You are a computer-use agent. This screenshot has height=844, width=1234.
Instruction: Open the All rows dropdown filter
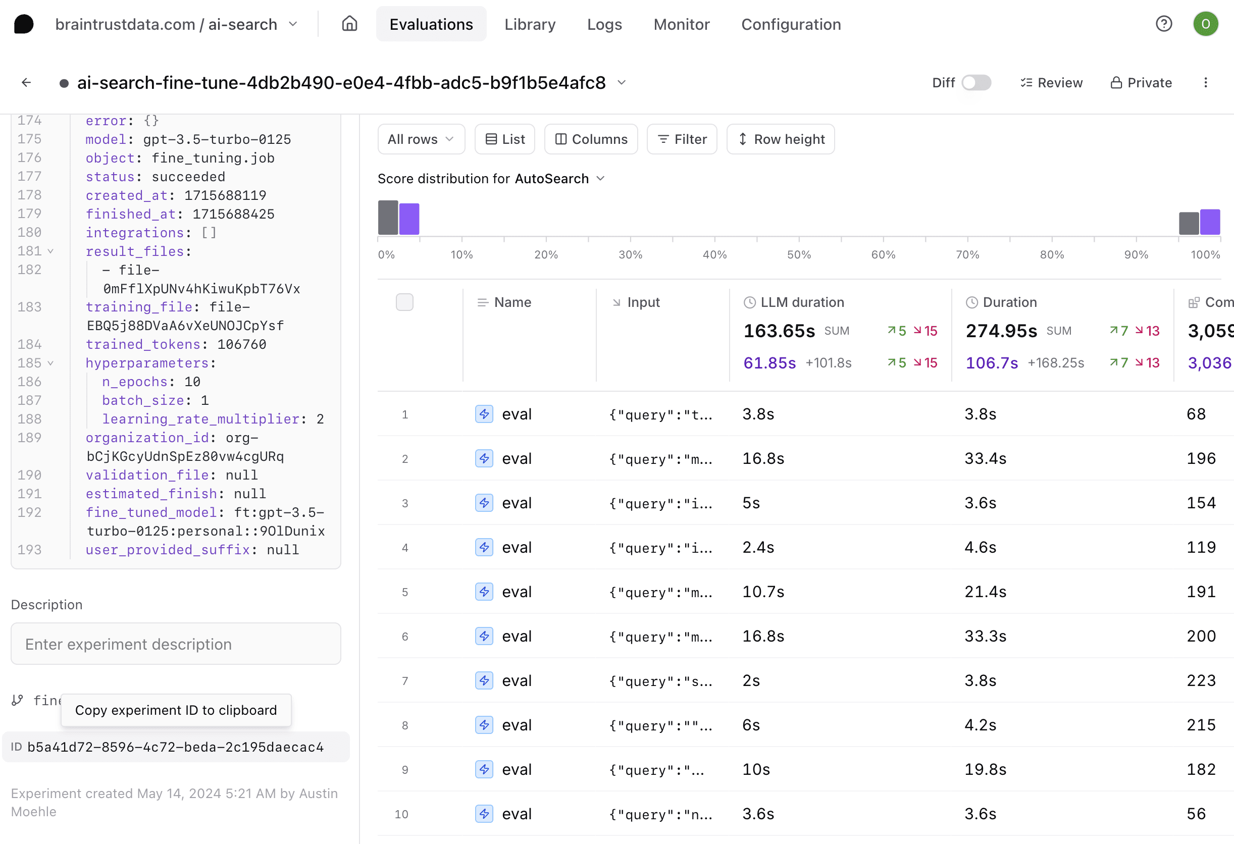(x=420, y=139)
